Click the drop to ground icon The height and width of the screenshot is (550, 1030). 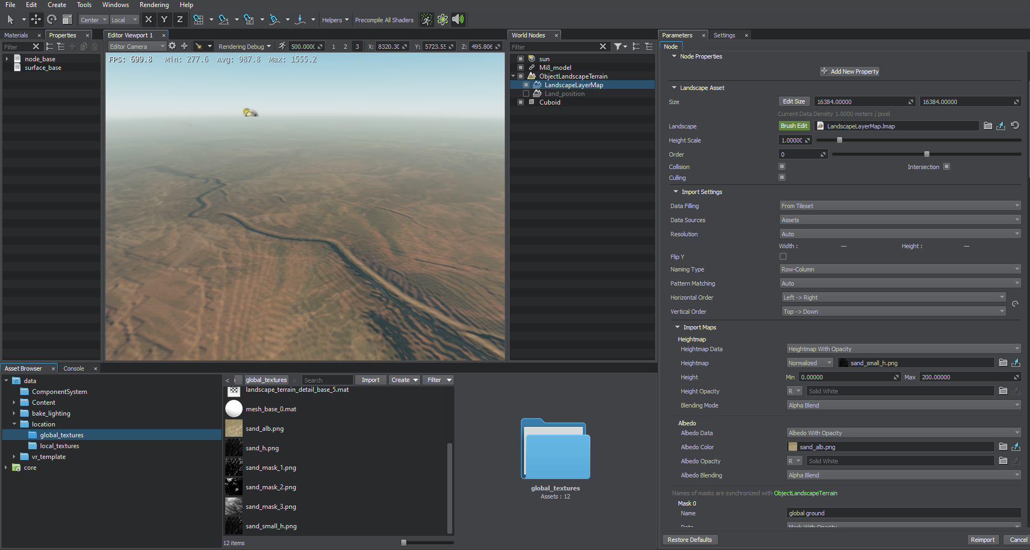300,20
